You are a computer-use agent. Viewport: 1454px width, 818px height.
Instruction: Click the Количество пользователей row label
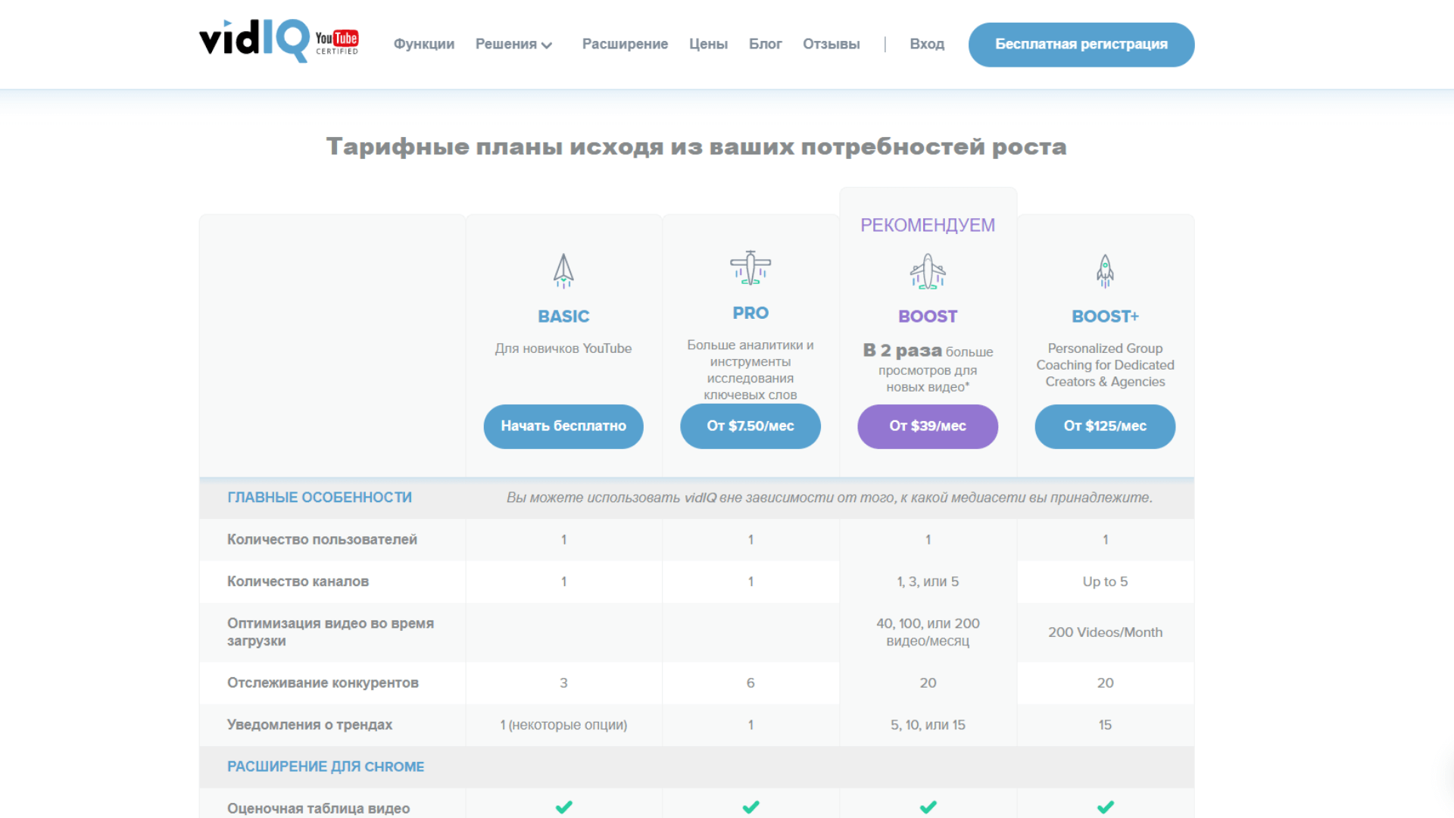[x=322, y=539]
